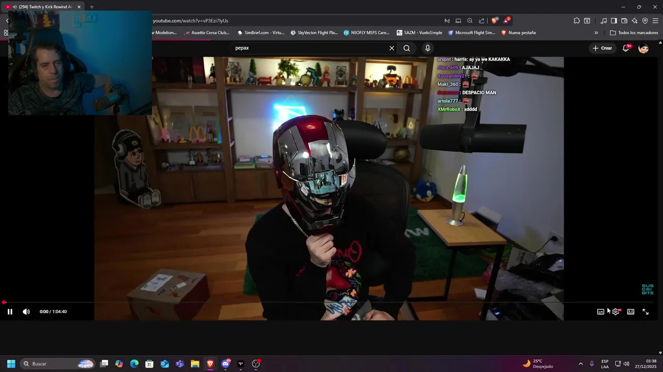Show hidden system tray icons

pyautogui.click(x=581, y=364)
